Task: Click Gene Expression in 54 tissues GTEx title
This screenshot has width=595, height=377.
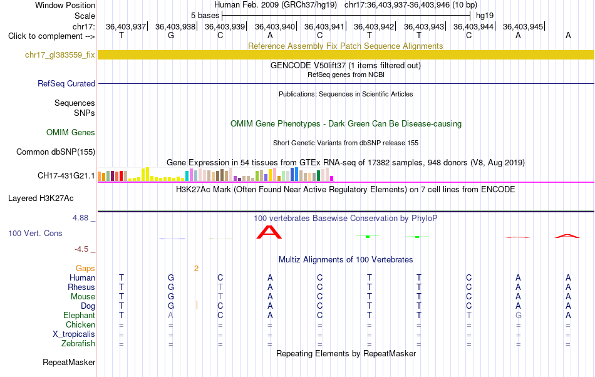Action: click(x=346, y=162)
